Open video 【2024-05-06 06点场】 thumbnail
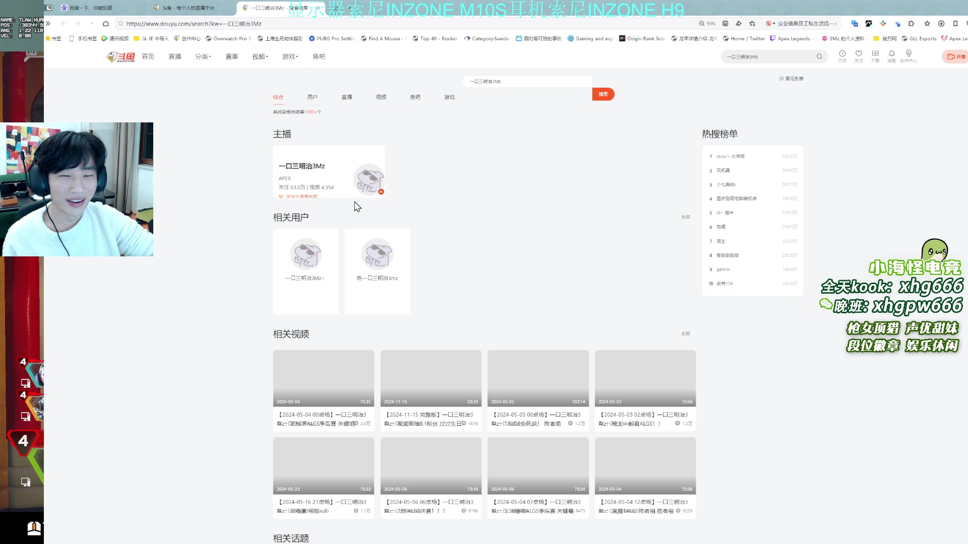The width and height of the screenshot is (968, 544). pyautogui.click(x=431, y=465)
